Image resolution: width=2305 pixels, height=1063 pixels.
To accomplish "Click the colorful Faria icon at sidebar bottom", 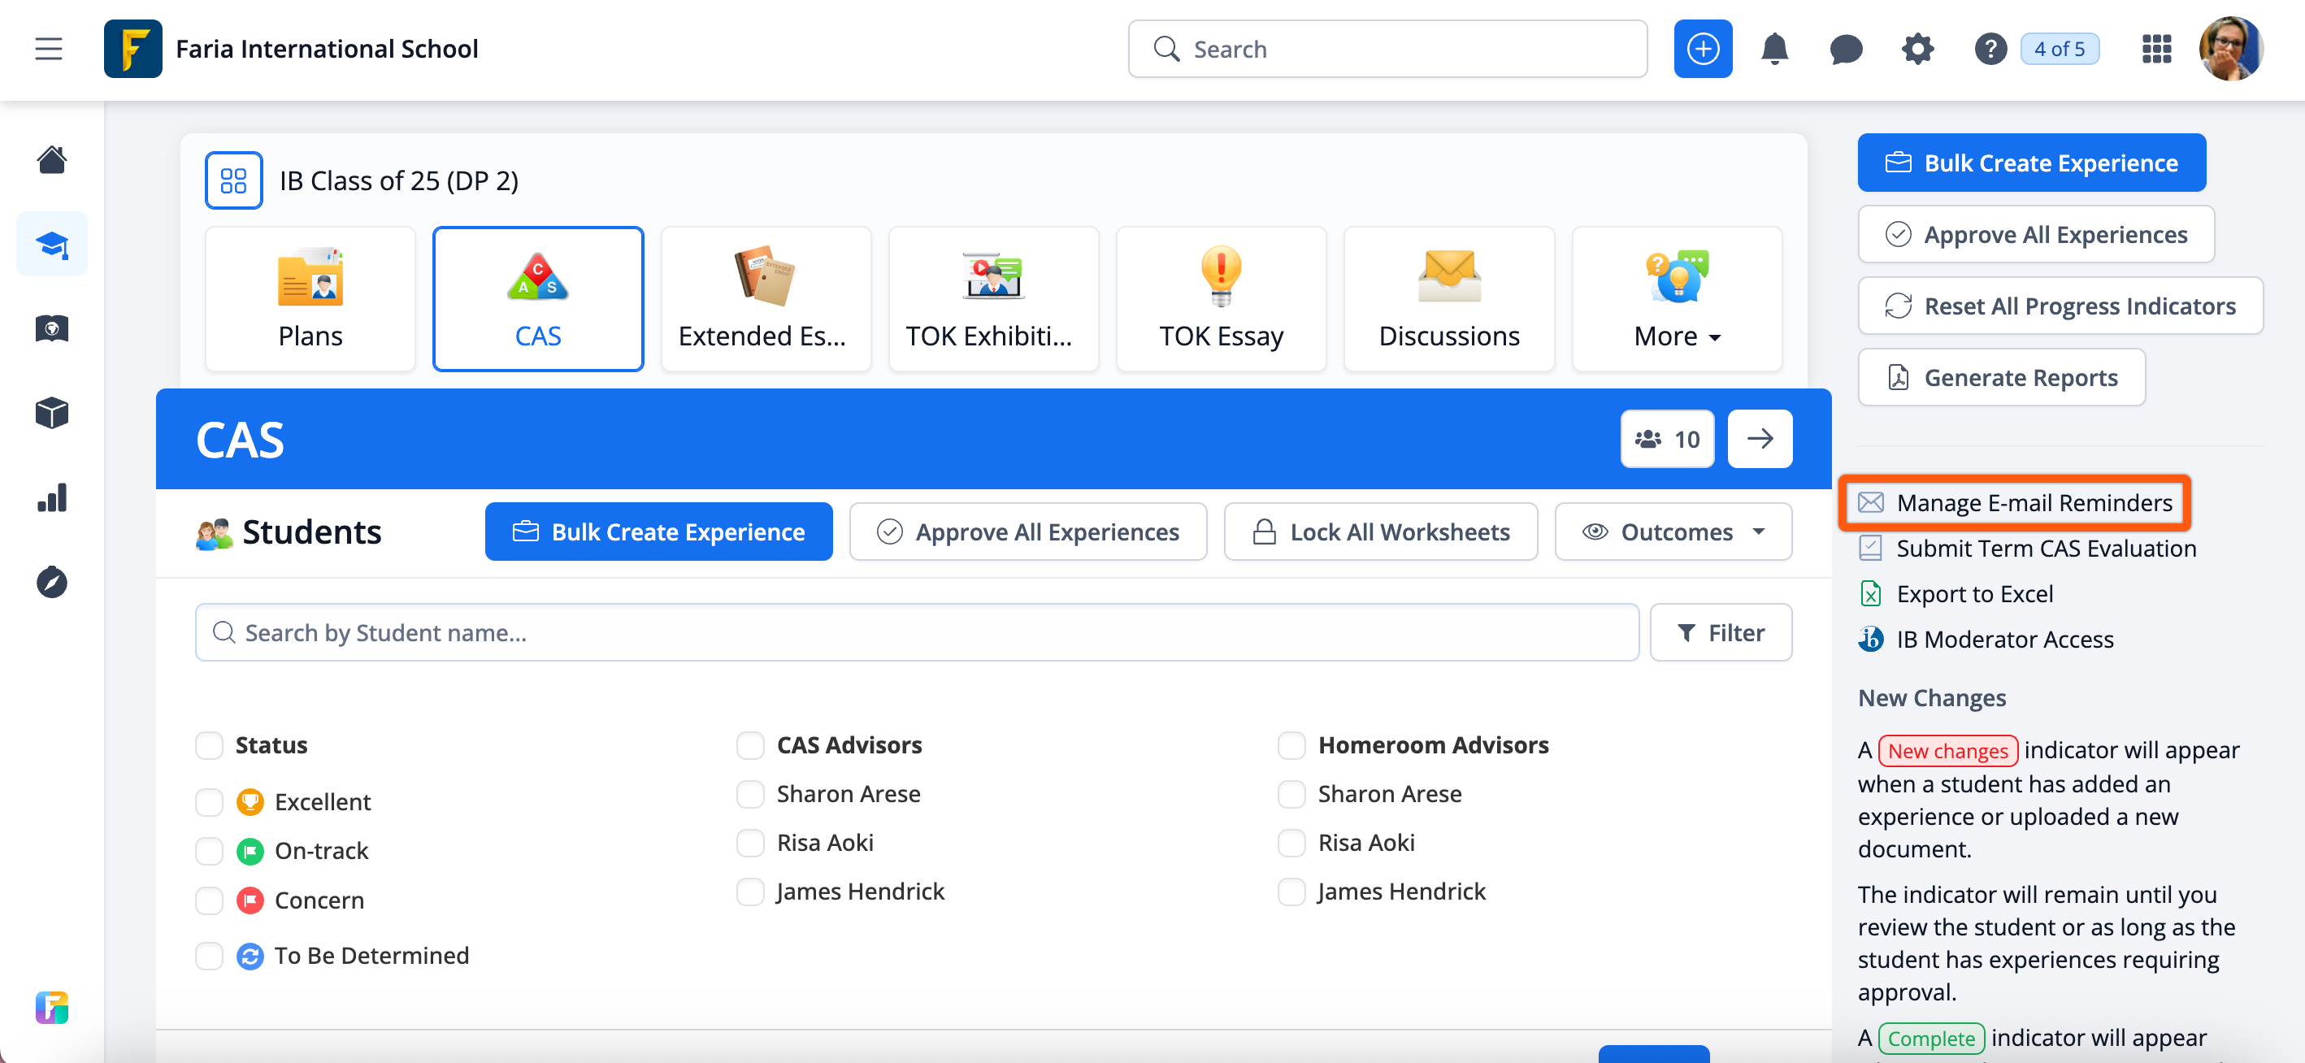I will click(x=52, y=1008).
